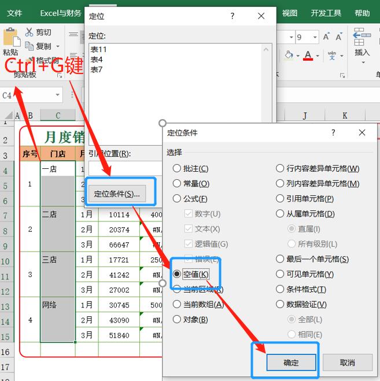This screenshot has height=381, width=380.
Task: Increase font size with the large A icon
Action: tap(326, 36)
